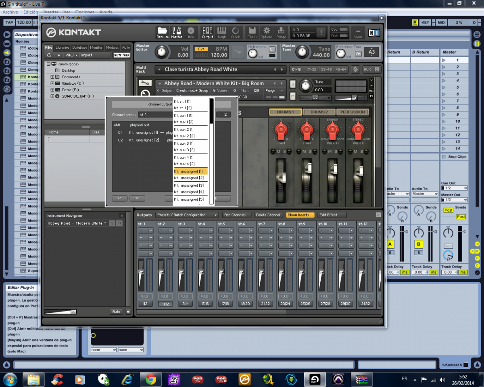Expand the Windows (C:) drive tree node

[52, 83]
